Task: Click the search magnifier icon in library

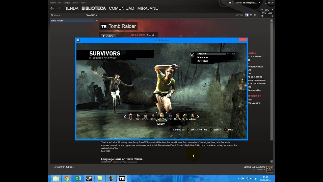Action: pyautogui.click(x=52, y=15)
